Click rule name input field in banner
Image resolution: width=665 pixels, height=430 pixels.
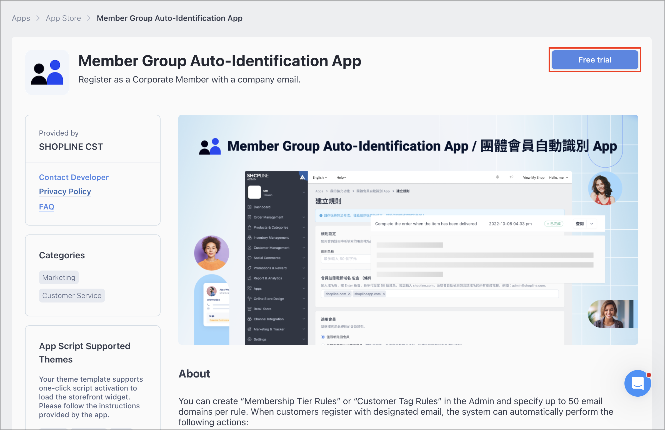346,259
